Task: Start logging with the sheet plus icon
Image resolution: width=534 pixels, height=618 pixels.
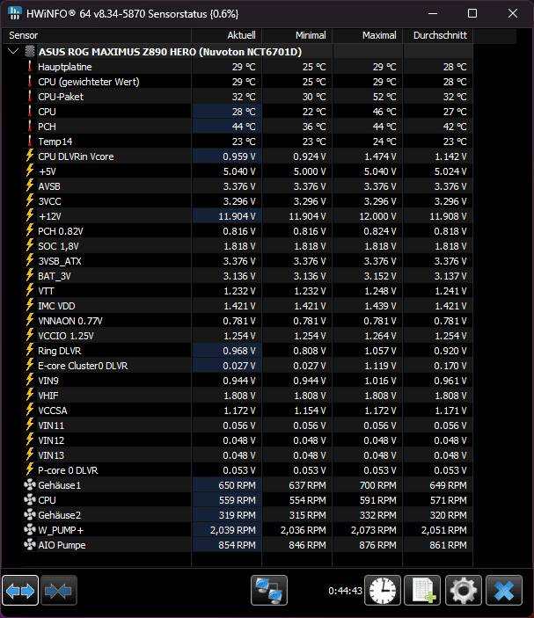Action: click(x=422, y=590)
